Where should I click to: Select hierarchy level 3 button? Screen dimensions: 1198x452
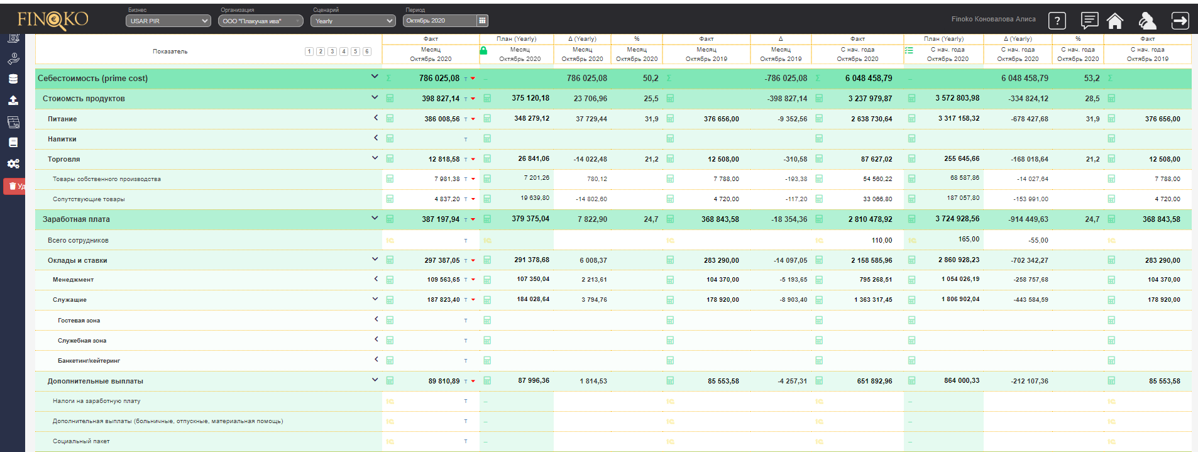[x=332, y=52]
